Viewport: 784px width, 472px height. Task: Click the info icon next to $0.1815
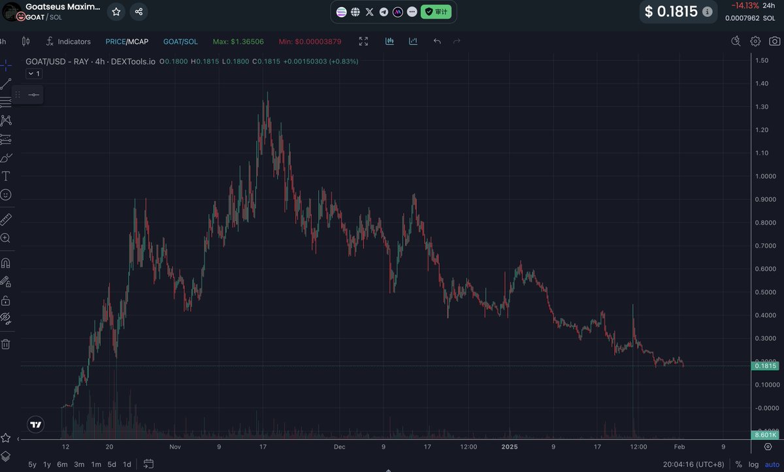click(708, 12)
